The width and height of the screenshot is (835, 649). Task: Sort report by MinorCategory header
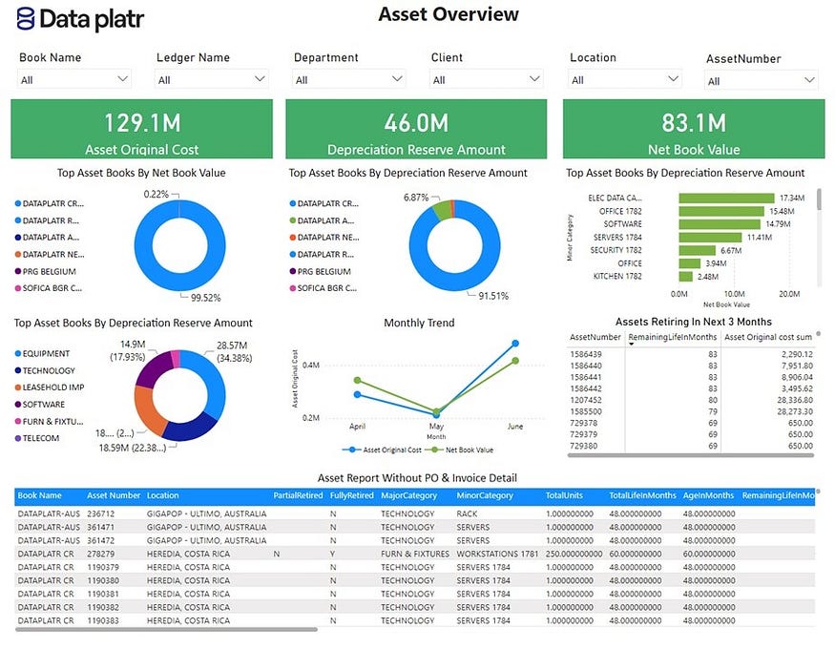(x=485, y=495)
